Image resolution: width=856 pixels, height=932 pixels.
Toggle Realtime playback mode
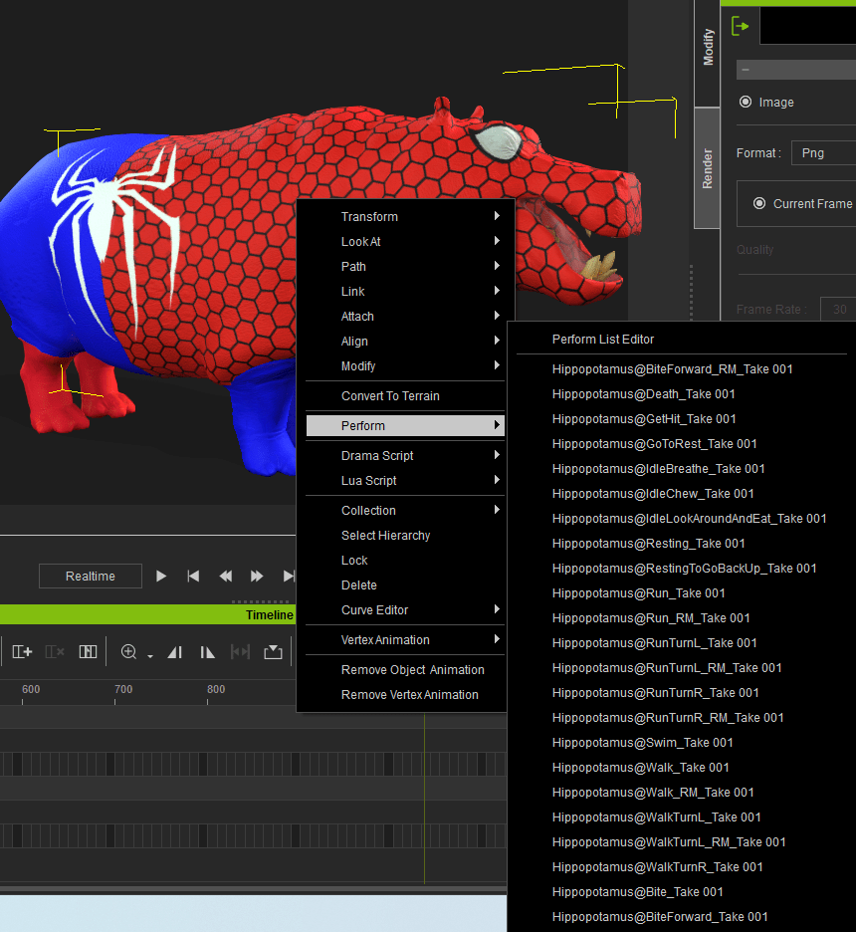pyautogui.click(x=90, y=576)
